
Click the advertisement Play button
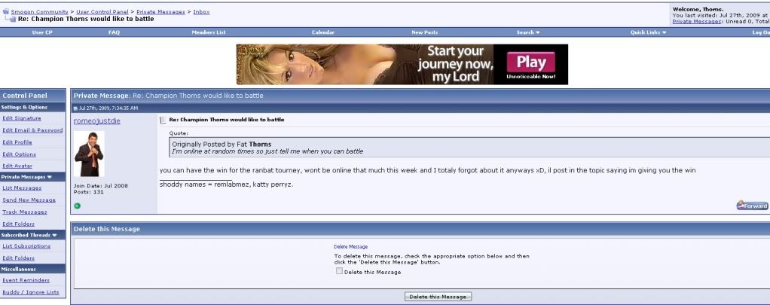(x=530, y=63)
